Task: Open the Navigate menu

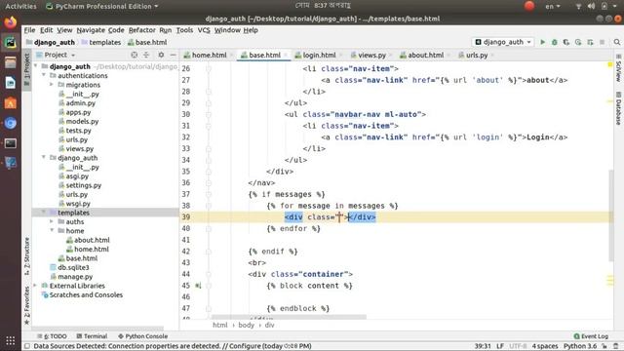Action: tap(91, 30)
